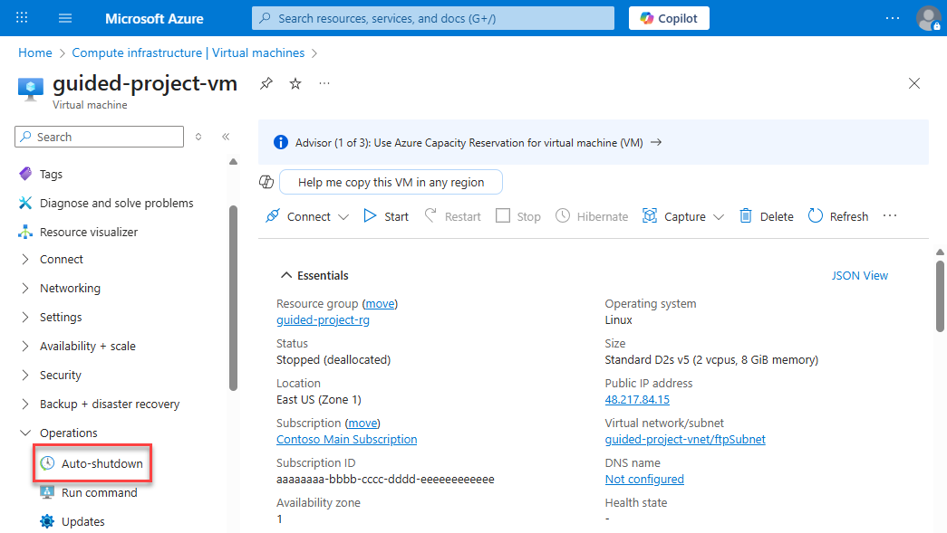
Task: Click the Advisor info icon
Action: point(281,142)
